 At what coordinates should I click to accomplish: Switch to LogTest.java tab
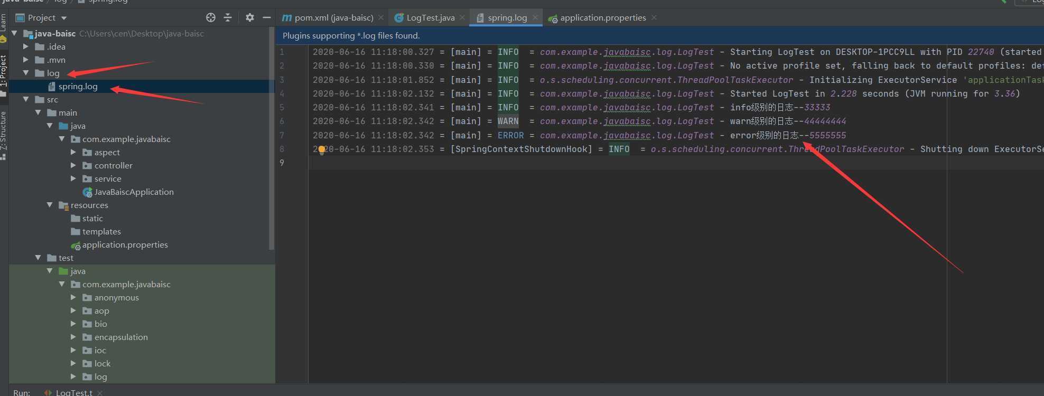pyautogui.click(x=430, y=17)
